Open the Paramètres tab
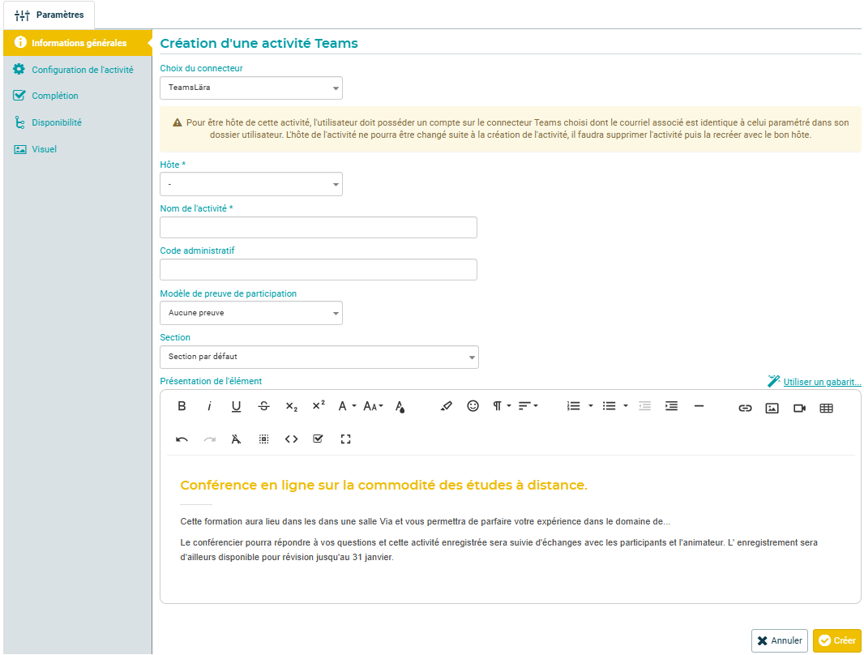The image size is (864, 655). 49,15
